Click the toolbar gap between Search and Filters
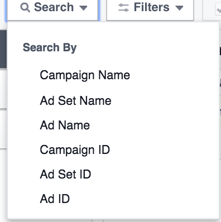The height and width of the screenshot is (222, 221). coord(102,9)
